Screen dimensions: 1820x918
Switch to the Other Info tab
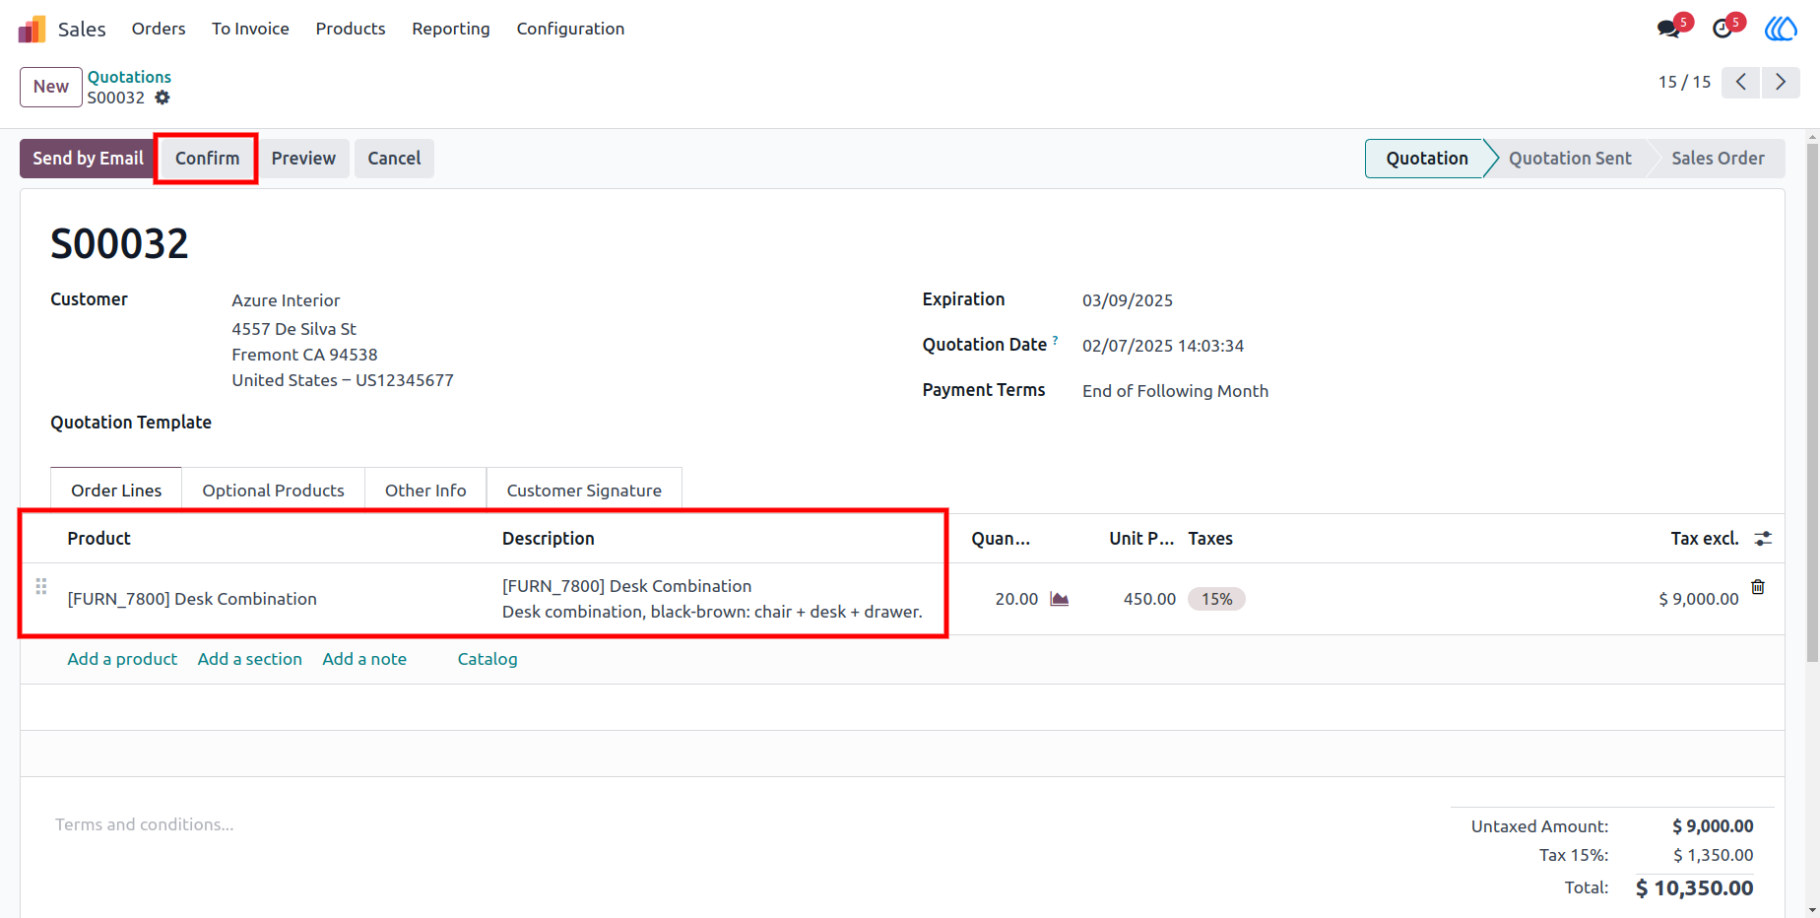pyautogui.click(x=425, y=490)
